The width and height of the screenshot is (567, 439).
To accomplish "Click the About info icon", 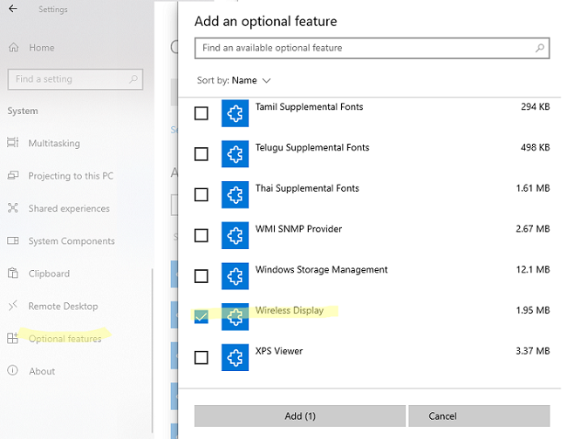I will coord(13,370).
